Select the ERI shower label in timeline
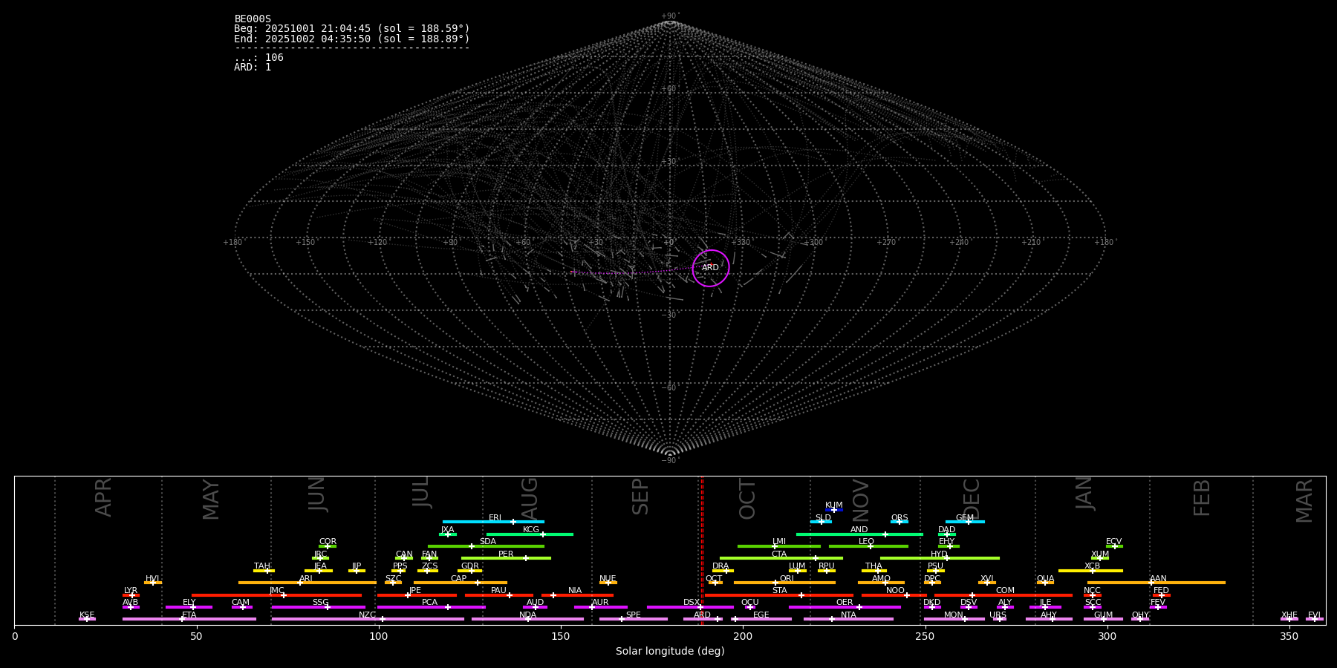The width and height of the screenshot is (1337, 668). pos(495,518)
